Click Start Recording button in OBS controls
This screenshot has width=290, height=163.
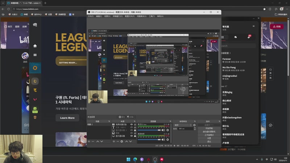[209, 128]
